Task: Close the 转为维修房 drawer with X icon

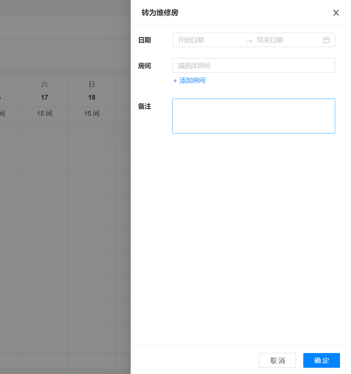Action: click(x=336, y=13)
